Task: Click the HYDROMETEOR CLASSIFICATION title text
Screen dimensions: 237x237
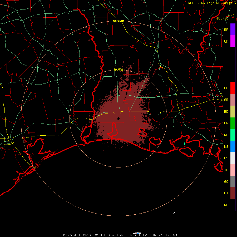Action: (x=92, y=235)
